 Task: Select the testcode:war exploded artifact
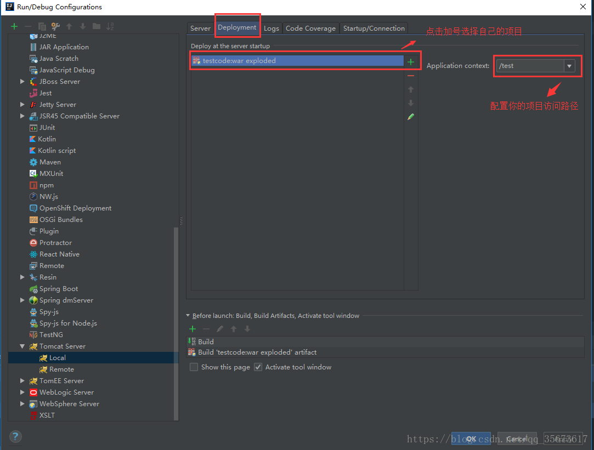coord(297,60)
